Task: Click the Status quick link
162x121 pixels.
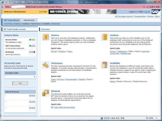Action: [70, 51]
